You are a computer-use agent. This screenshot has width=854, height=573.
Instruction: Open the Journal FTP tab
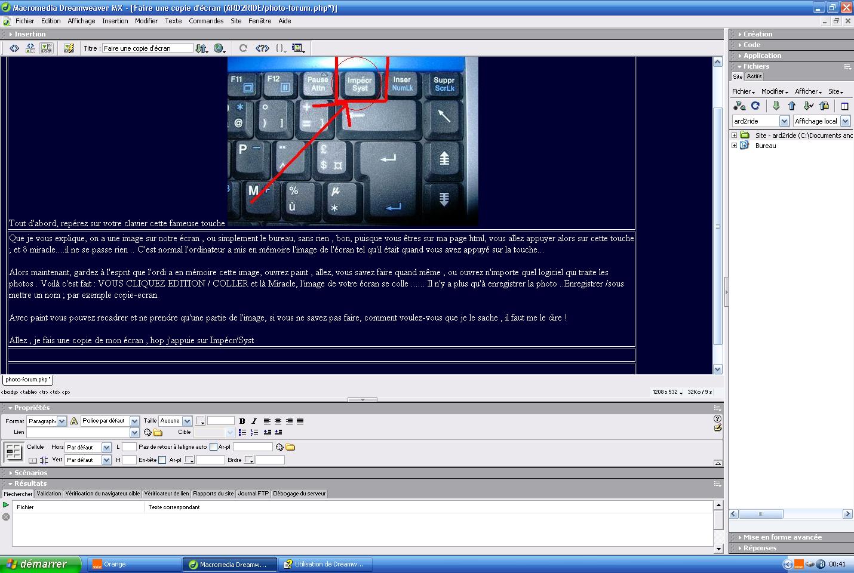[253, 494]
